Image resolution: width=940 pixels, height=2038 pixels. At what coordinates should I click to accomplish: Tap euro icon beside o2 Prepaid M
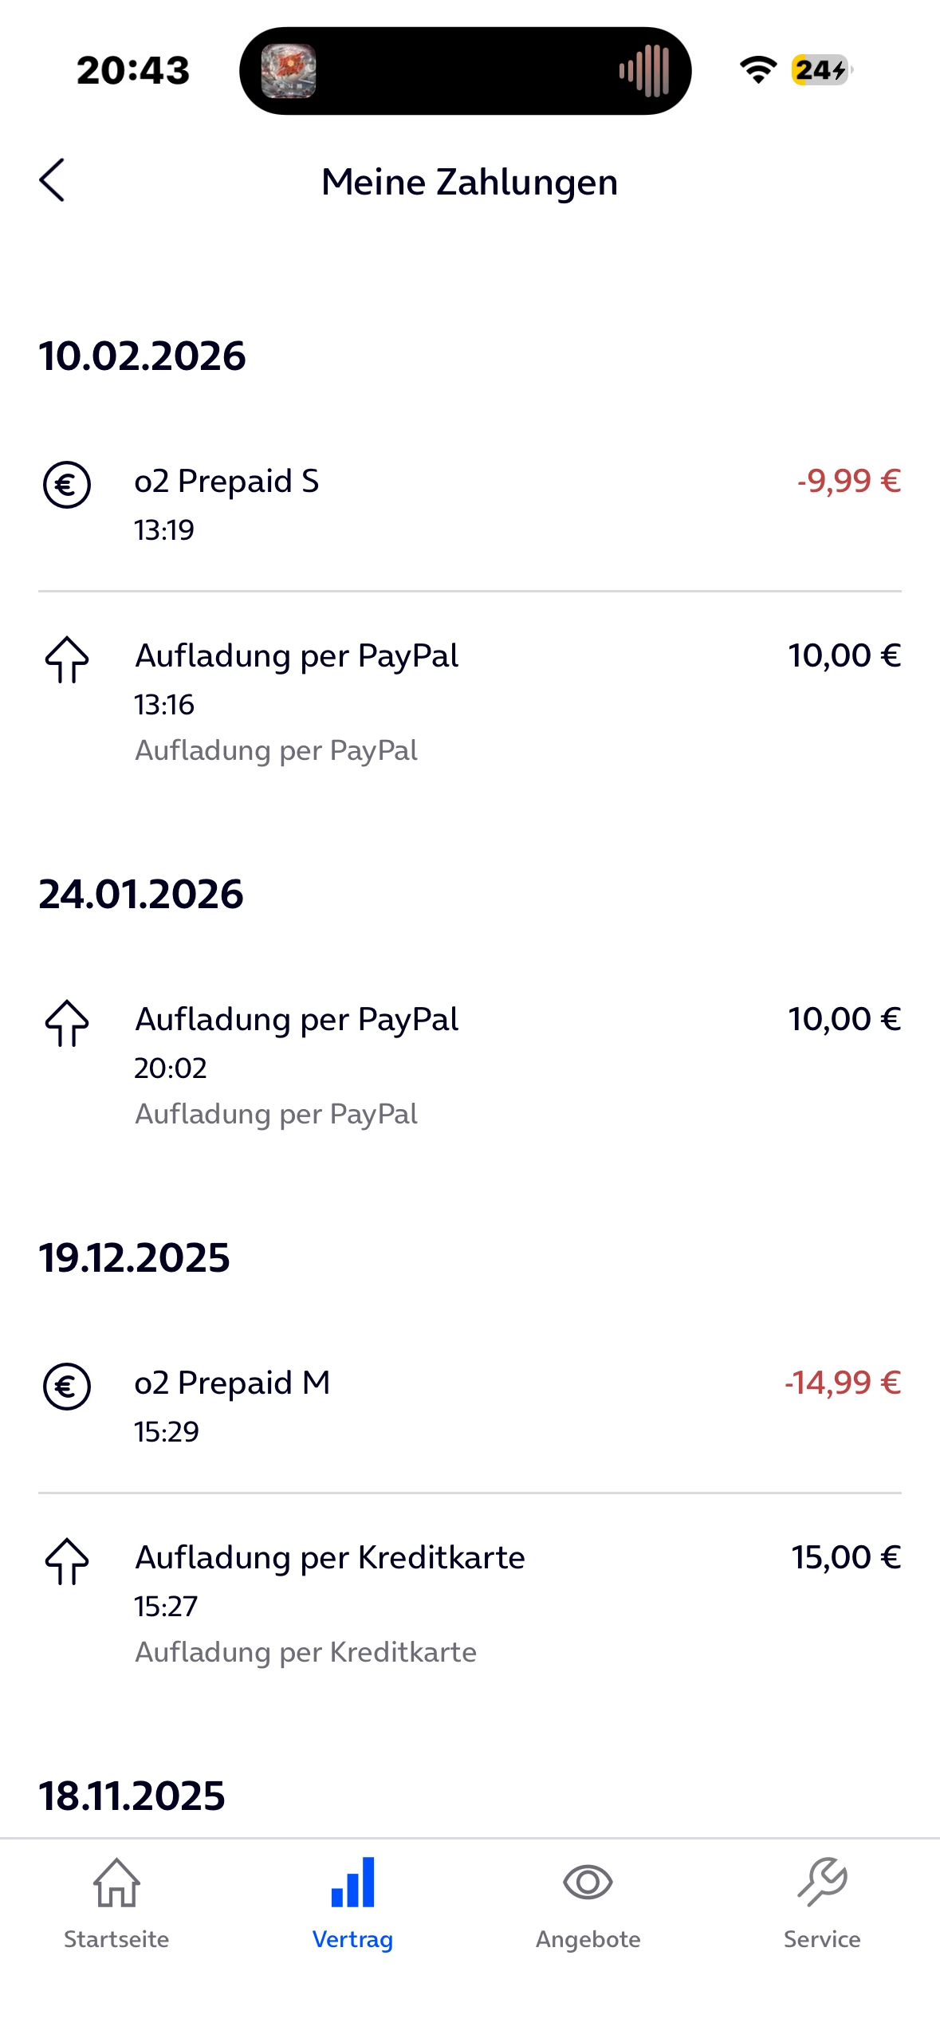coord(67,1387)
